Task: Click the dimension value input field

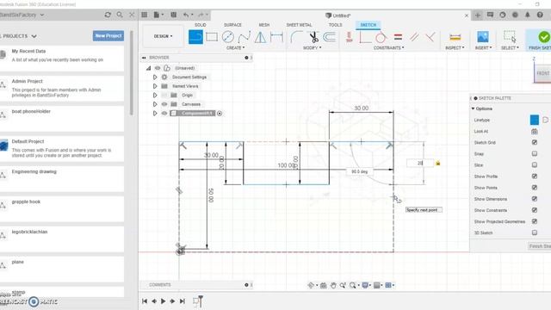Action: (x=419, y=163)
